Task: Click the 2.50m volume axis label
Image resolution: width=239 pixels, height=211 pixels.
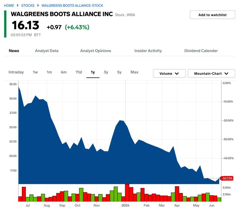Action: pos(227,194)
